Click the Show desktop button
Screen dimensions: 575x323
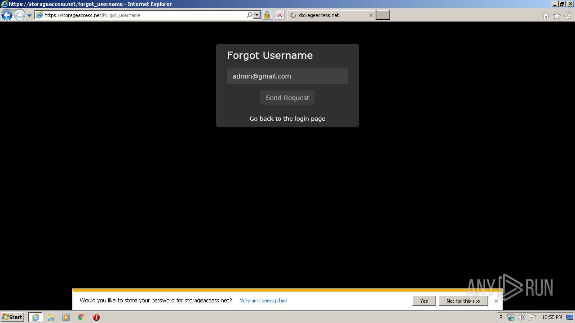pyautogui.click(x=570, y=317)
